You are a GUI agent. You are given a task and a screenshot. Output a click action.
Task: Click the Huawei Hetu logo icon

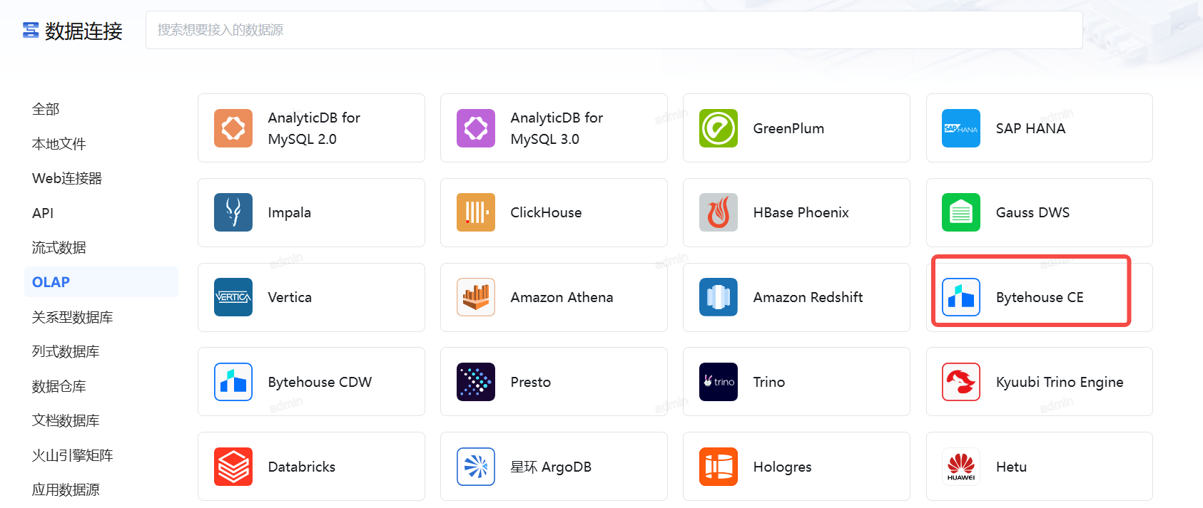coord(960,467)
